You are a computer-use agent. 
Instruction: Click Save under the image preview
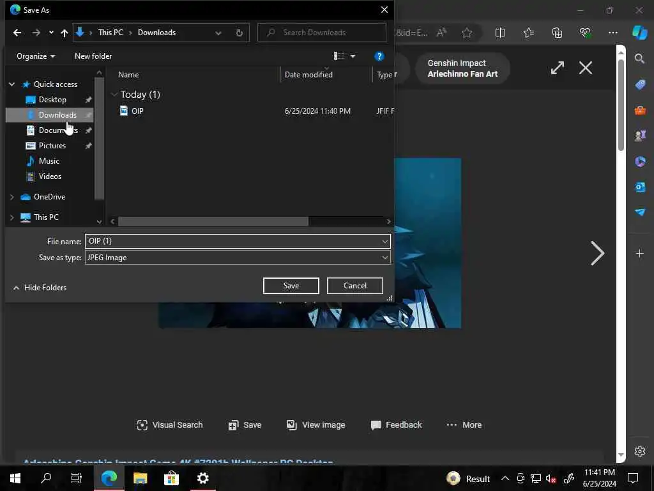coord(245,425)
